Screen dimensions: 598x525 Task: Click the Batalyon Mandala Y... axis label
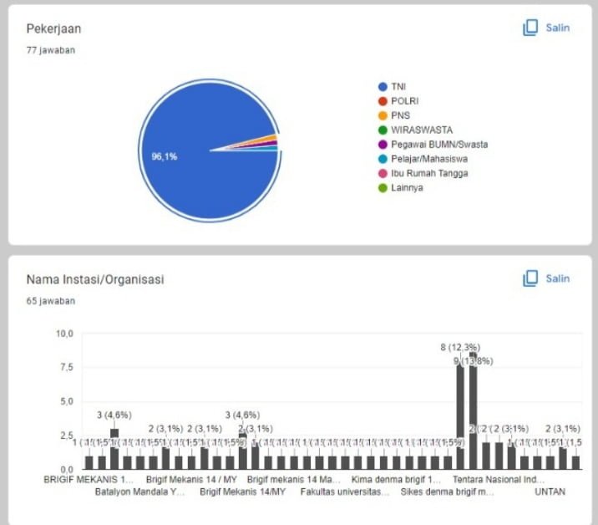tap(139, 492)
